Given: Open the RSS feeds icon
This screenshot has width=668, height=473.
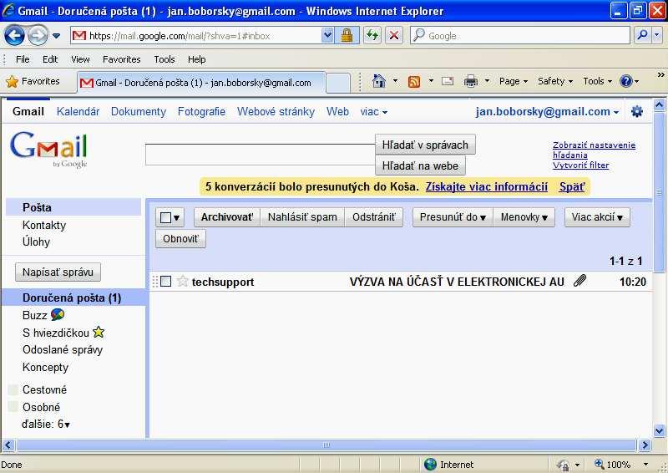Looking at the screenshot, I should coord(414,81).
